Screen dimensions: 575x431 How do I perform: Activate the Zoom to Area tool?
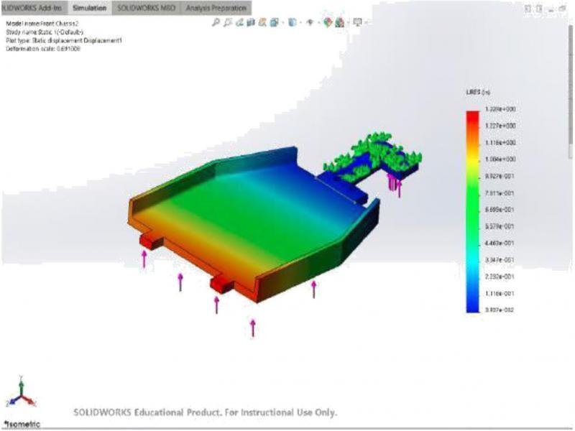227,23
